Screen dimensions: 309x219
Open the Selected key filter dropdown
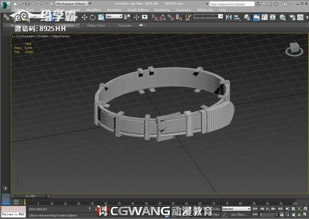click(236, 209)
